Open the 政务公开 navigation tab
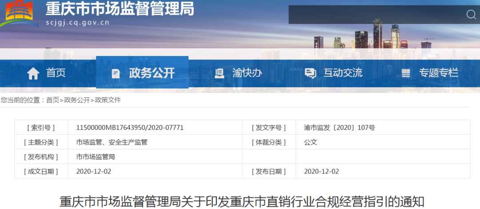 pyautogui.click(x=142, y=72)
